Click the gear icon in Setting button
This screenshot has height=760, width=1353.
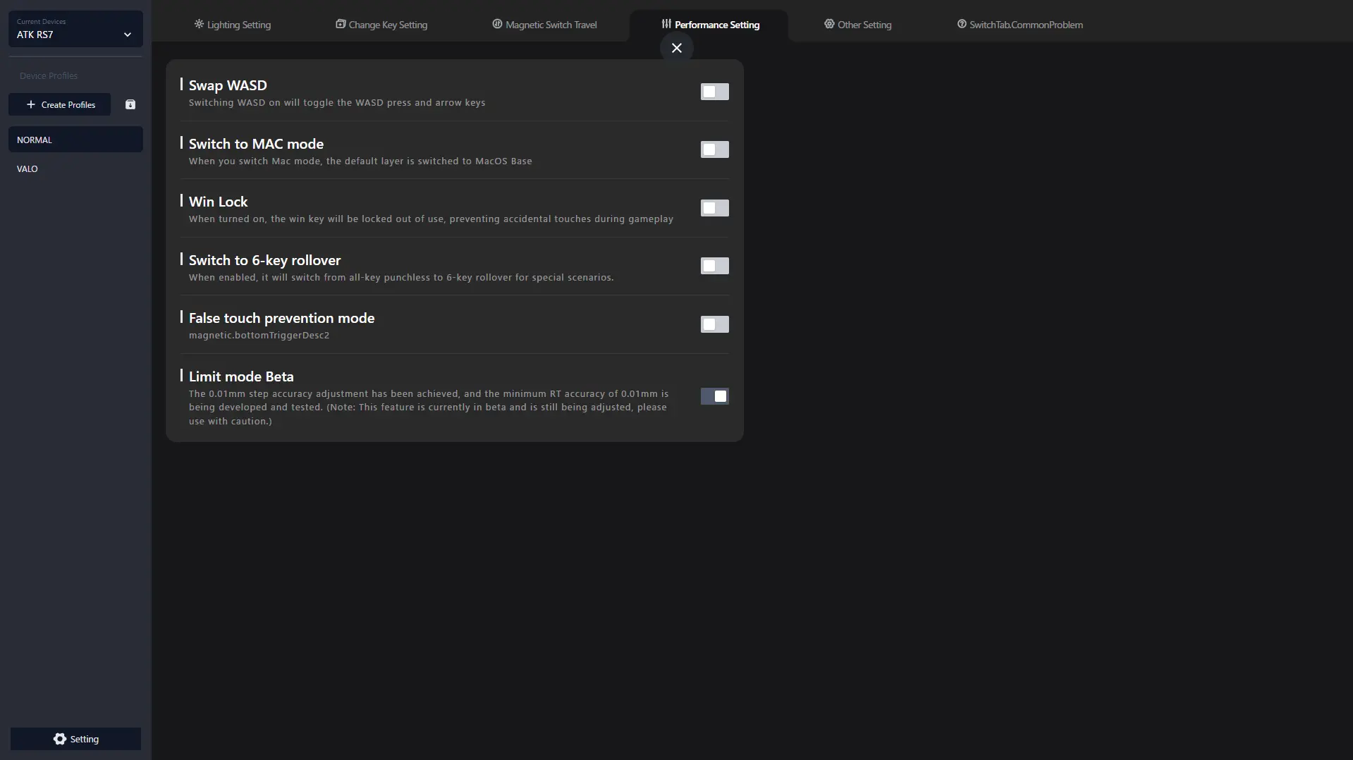pos(60,739)
